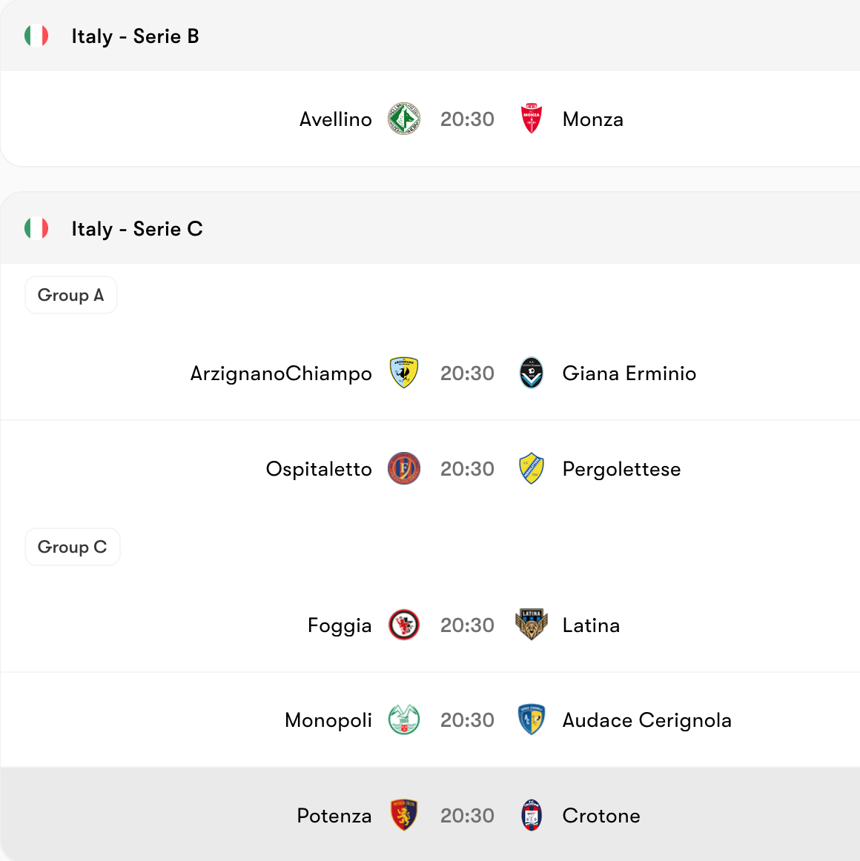Open the Crotone team name
The image size is (860, 861).
[601, 815]
